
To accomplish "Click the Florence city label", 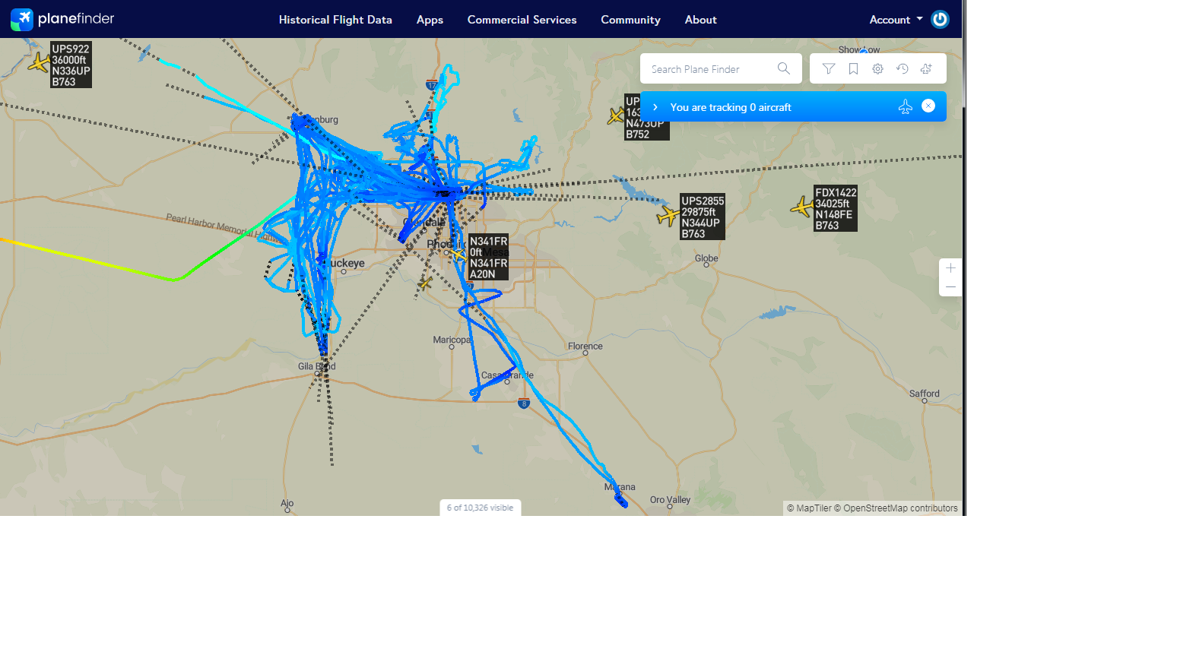I will [x=585, y=346].
